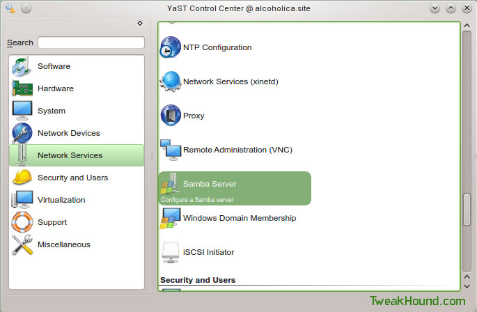The width and height of the screenshot is (477, 312).
Task: Click the Proxy globe icon
Action: tap(171, 116)
